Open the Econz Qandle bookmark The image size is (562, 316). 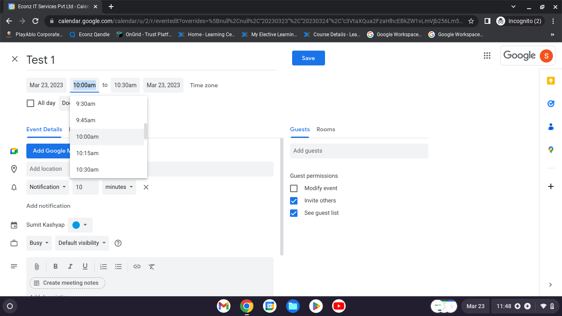[x=89, y=35]
